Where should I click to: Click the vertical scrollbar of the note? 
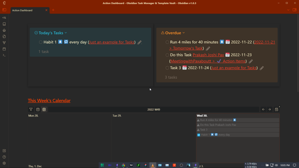pos(298,54)
